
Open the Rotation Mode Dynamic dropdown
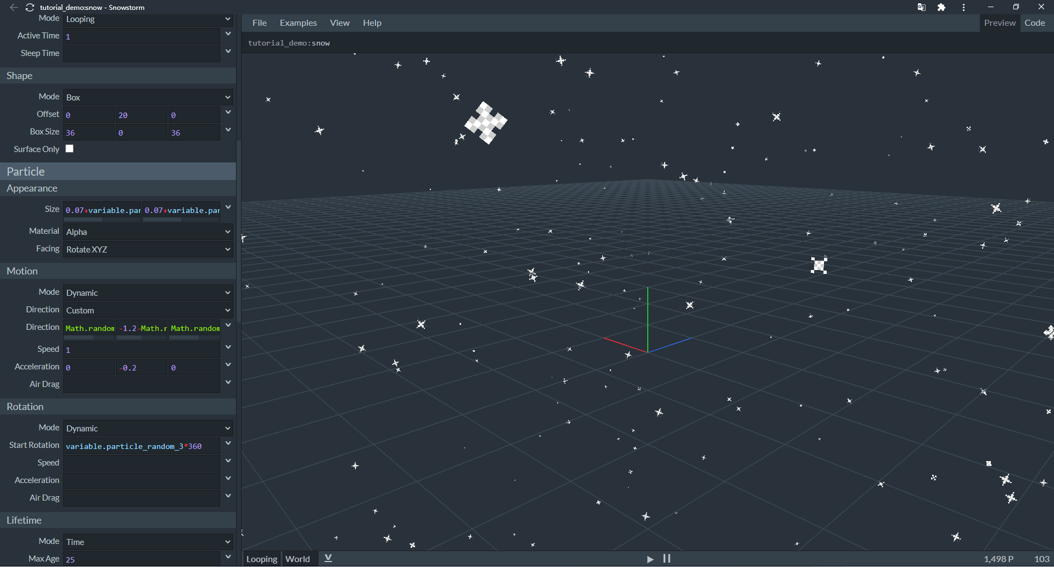point(148,428)
